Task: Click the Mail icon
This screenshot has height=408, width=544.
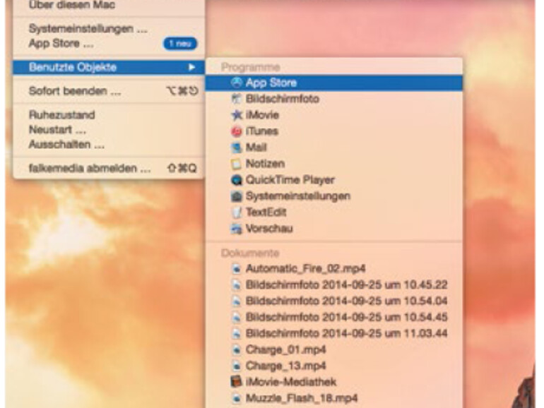Action: [236, 148]
